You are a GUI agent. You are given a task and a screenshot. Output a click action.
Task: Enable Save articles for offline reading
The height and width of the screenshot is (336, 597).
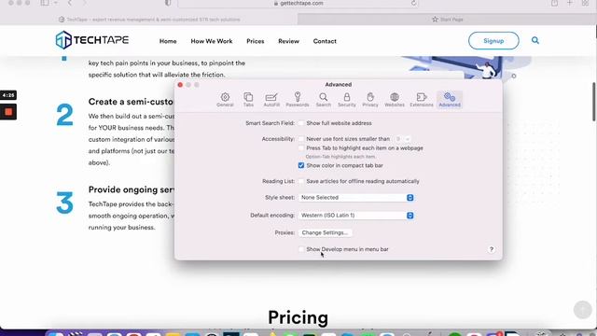tap(301, 181)
